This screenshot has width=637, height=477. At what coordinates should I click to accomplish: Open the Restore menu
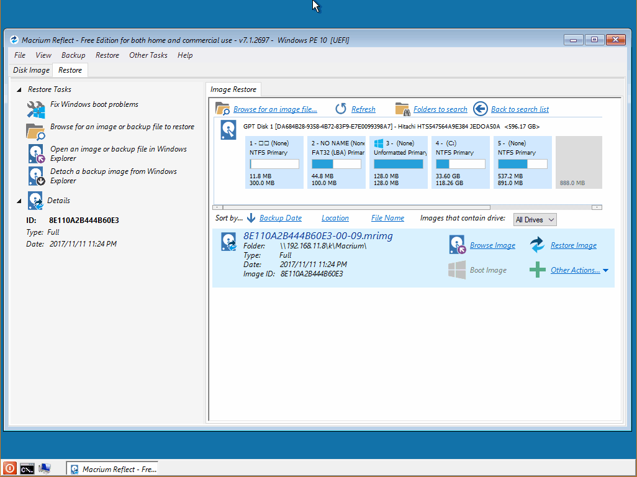(107, 55)
